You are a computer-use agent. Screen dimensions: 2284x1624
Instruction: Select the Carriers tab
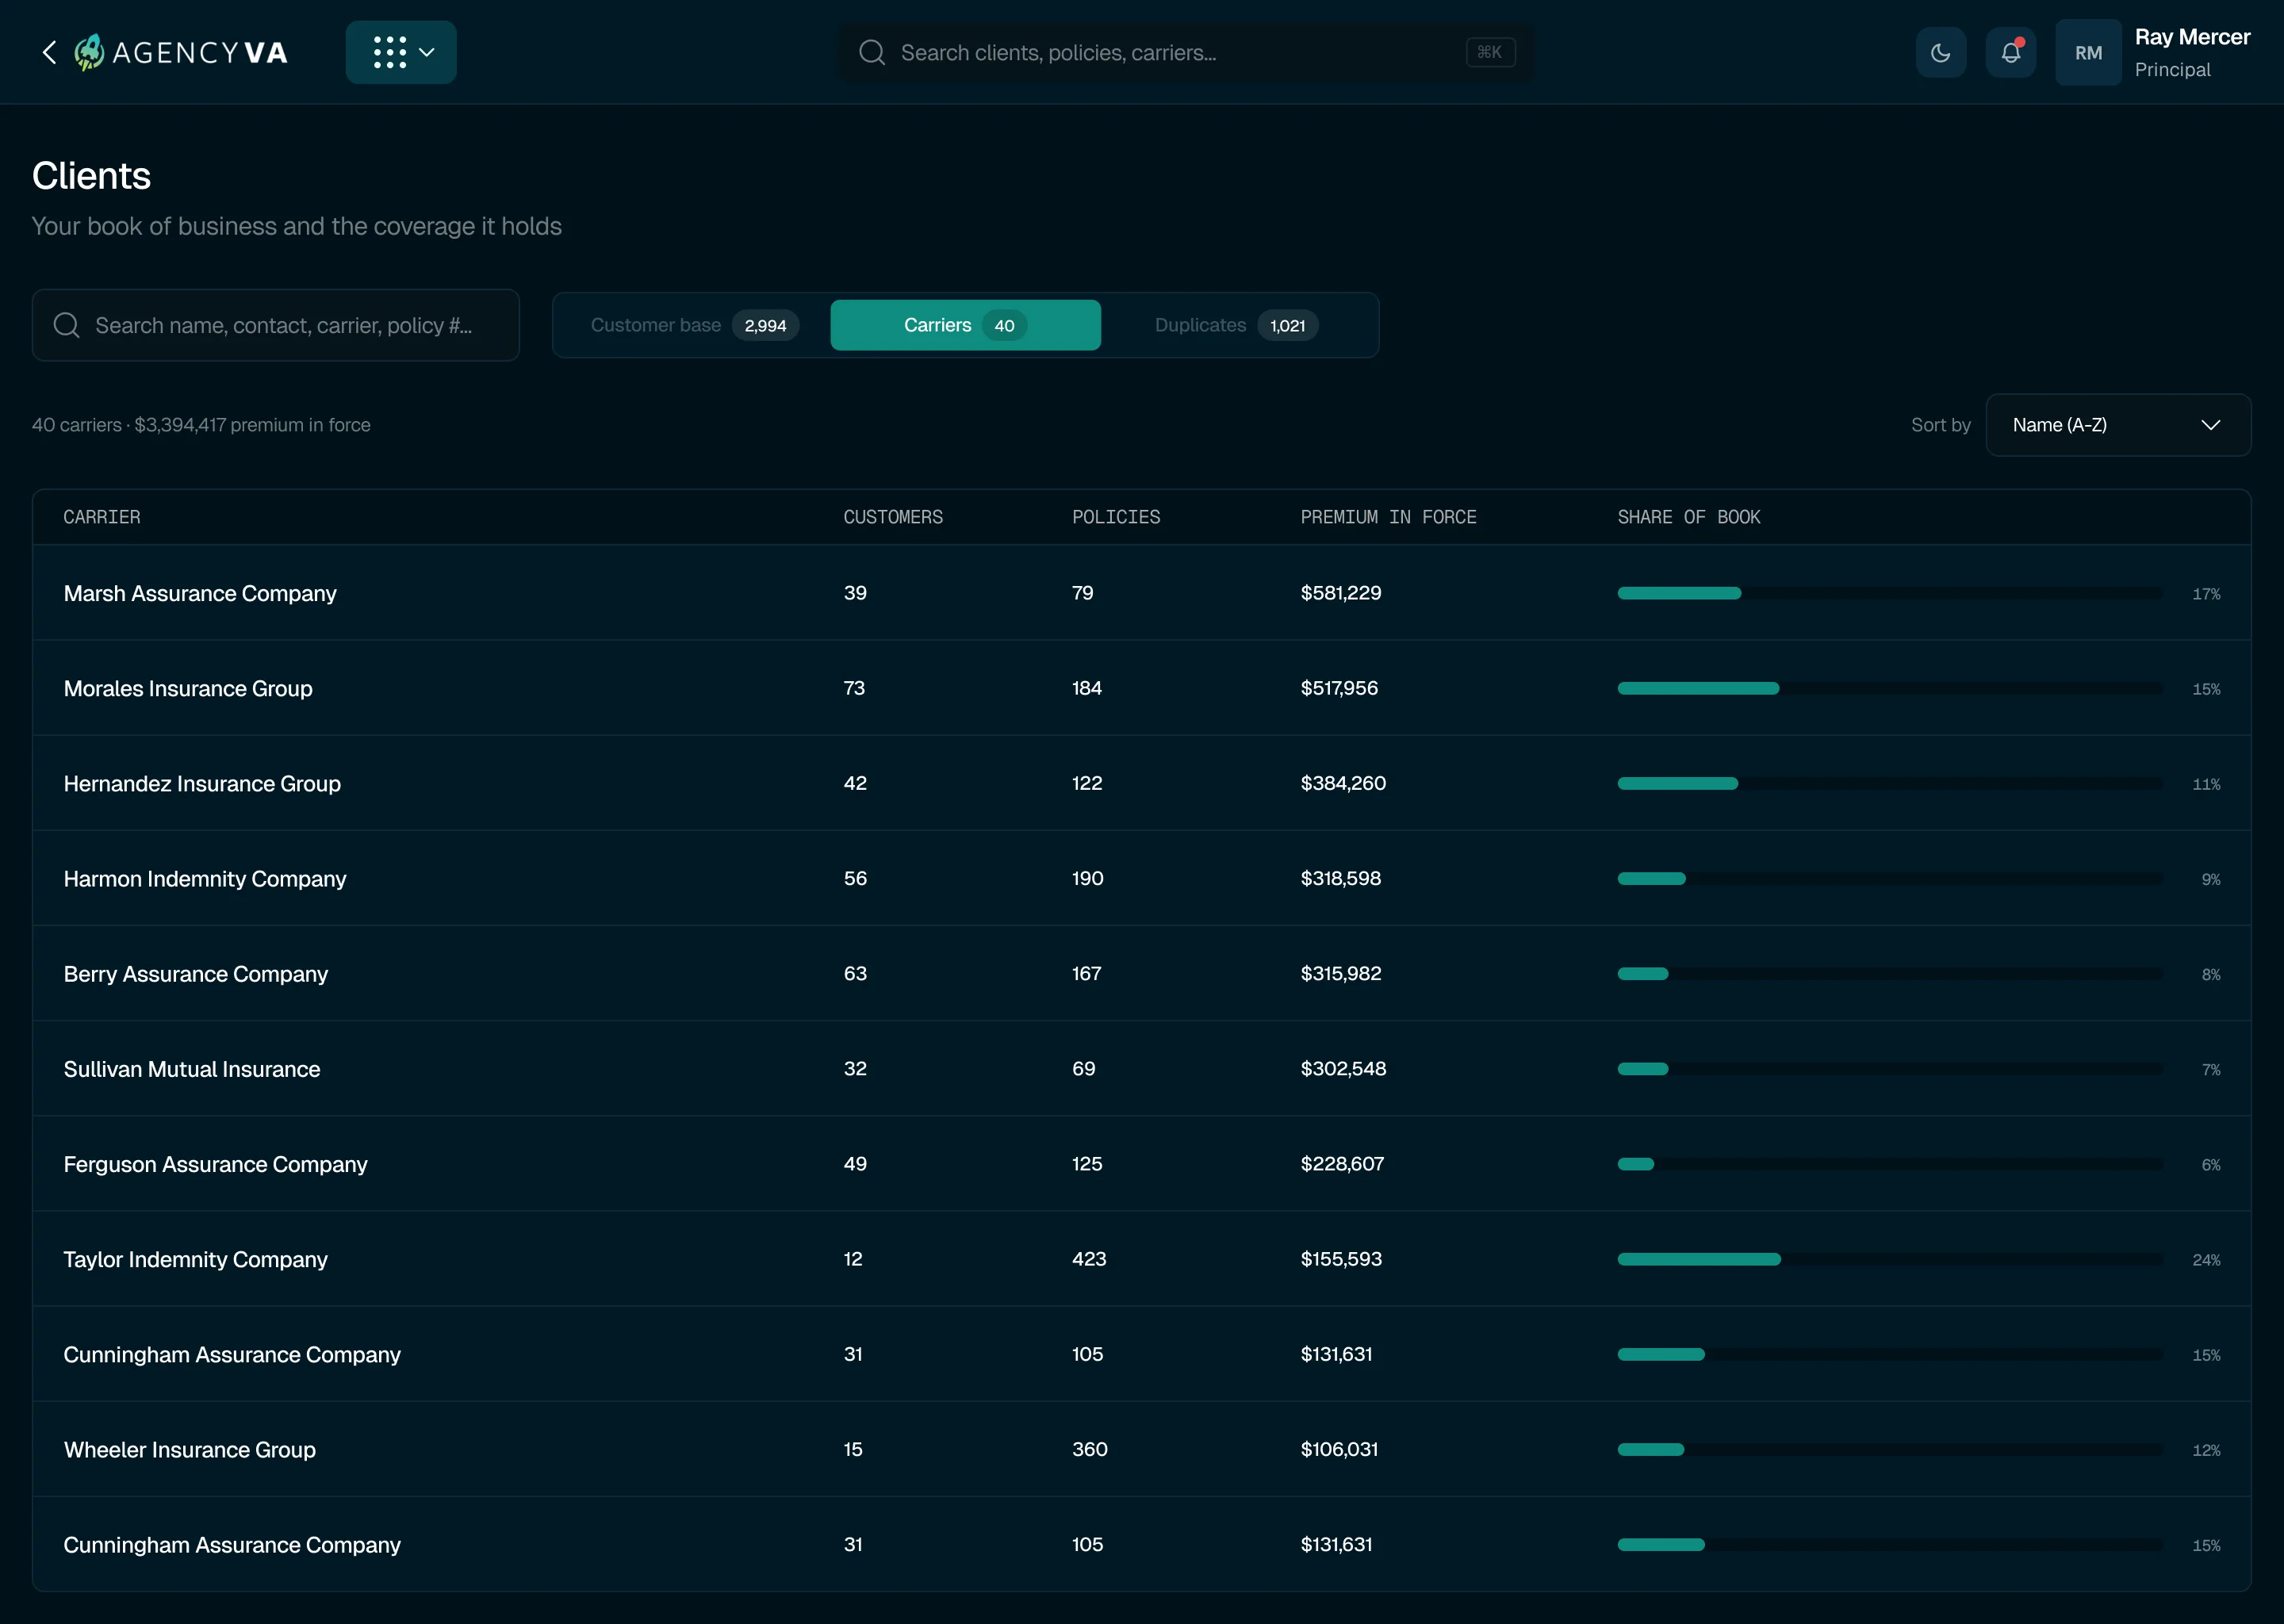click(965, 325)
